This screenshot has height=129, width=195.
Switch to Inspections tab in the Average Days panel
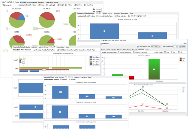[60, 47]
